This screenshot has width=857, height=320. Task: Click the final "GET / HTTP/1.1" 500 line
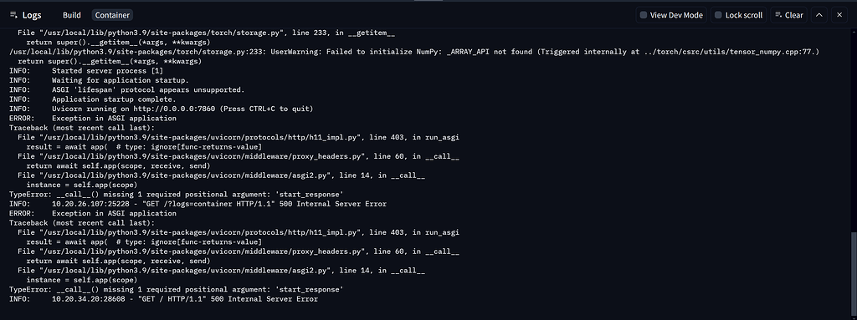(x=163, y=299)
